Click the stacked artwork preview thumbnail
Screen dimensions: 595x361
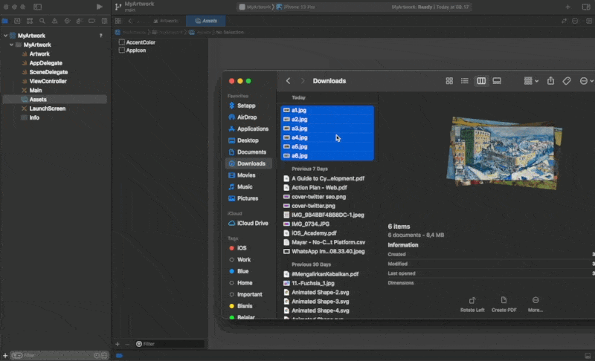tap(504, 154)
